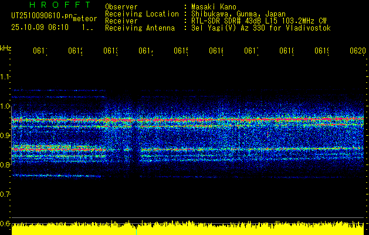Click the 0613 time marker

tap(111, 51)
